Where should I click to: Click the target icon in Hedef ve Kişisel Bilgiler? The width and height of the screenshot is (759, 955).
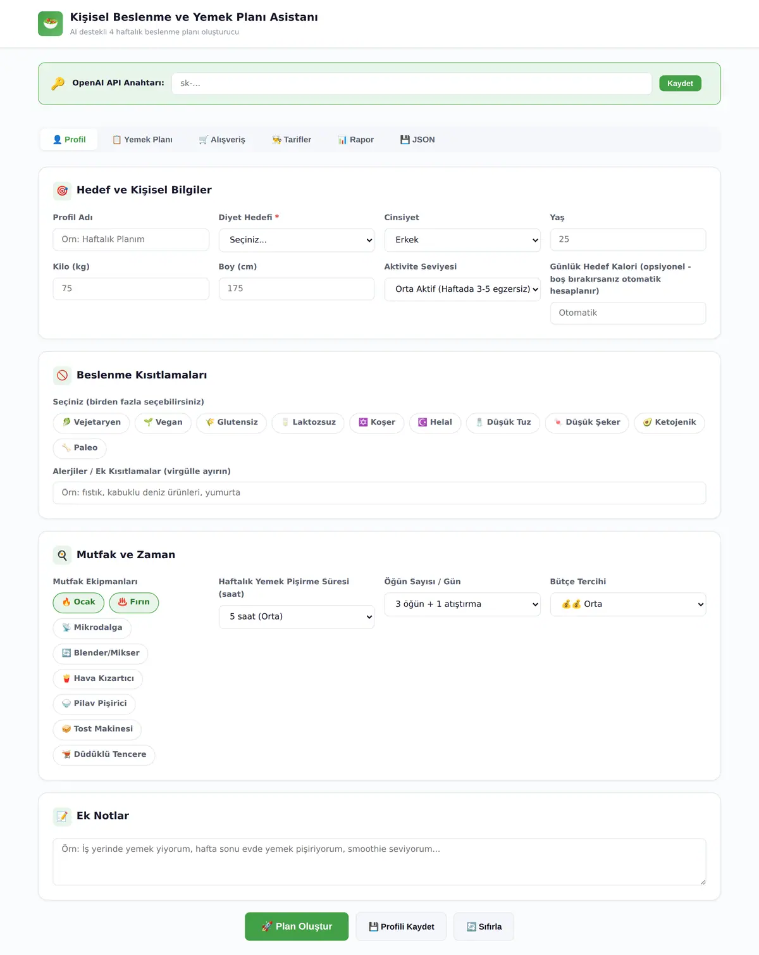(62, 190)
